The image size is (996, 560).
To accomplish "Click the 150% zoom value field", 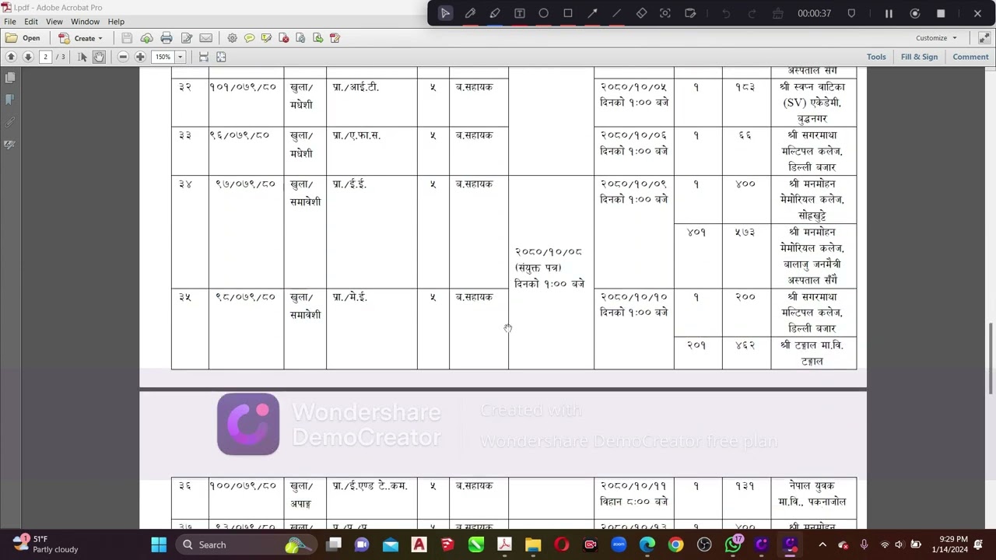I will [163, 57].
